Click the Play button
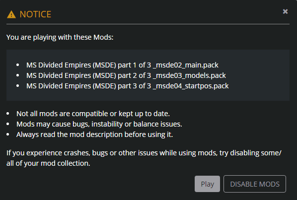This screenshot has width=297, height=200. [207, 184]
